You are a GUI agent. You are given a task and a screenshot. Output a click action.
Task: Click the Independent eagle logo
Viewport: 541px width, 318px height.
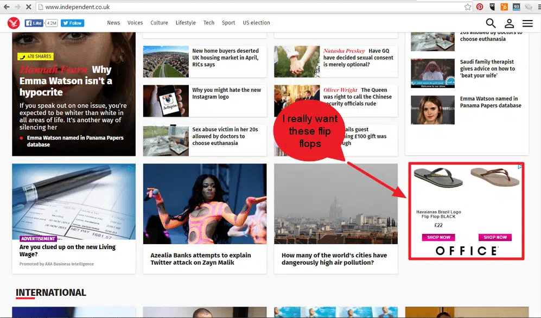(x=14, y=23)
